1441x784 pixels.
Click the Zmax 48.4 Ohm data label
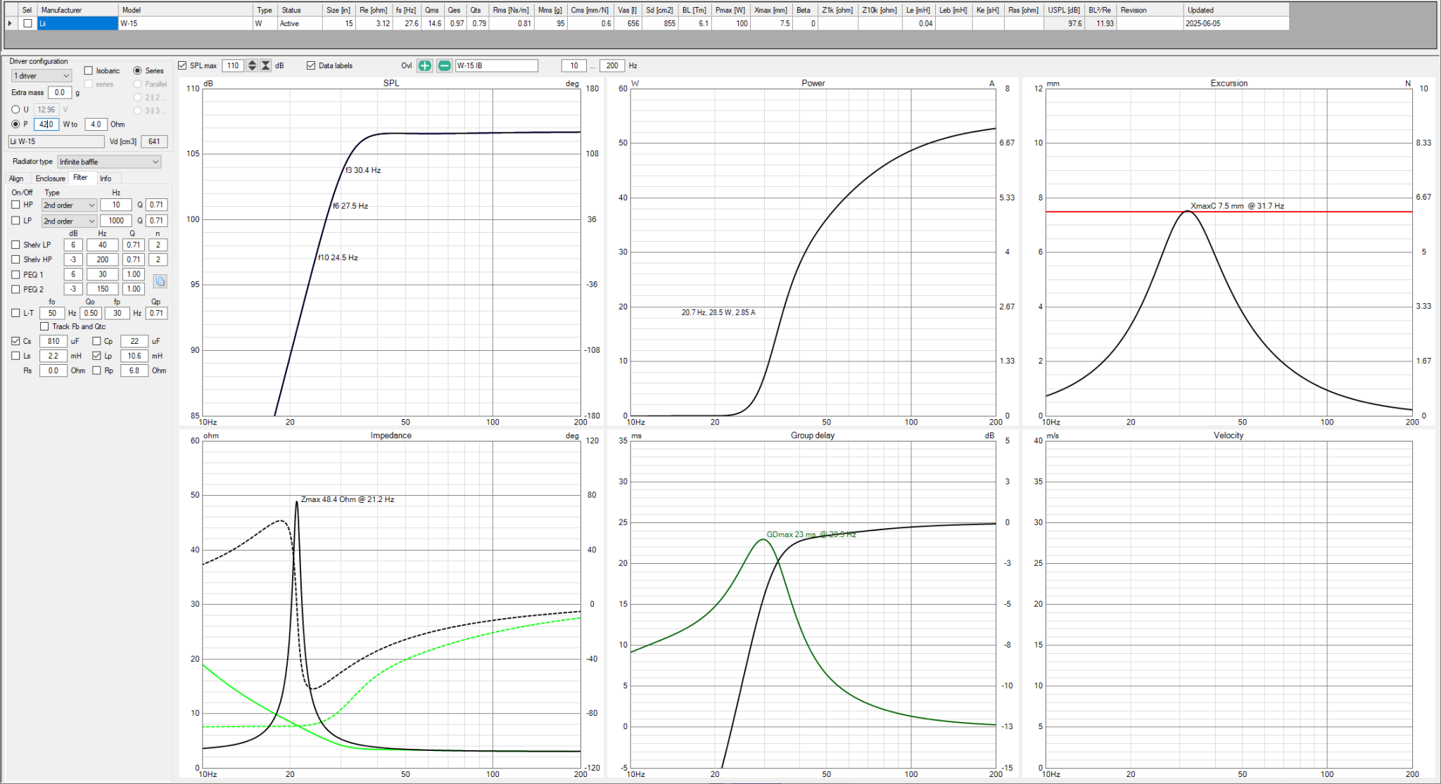click(x=348, y=499)
